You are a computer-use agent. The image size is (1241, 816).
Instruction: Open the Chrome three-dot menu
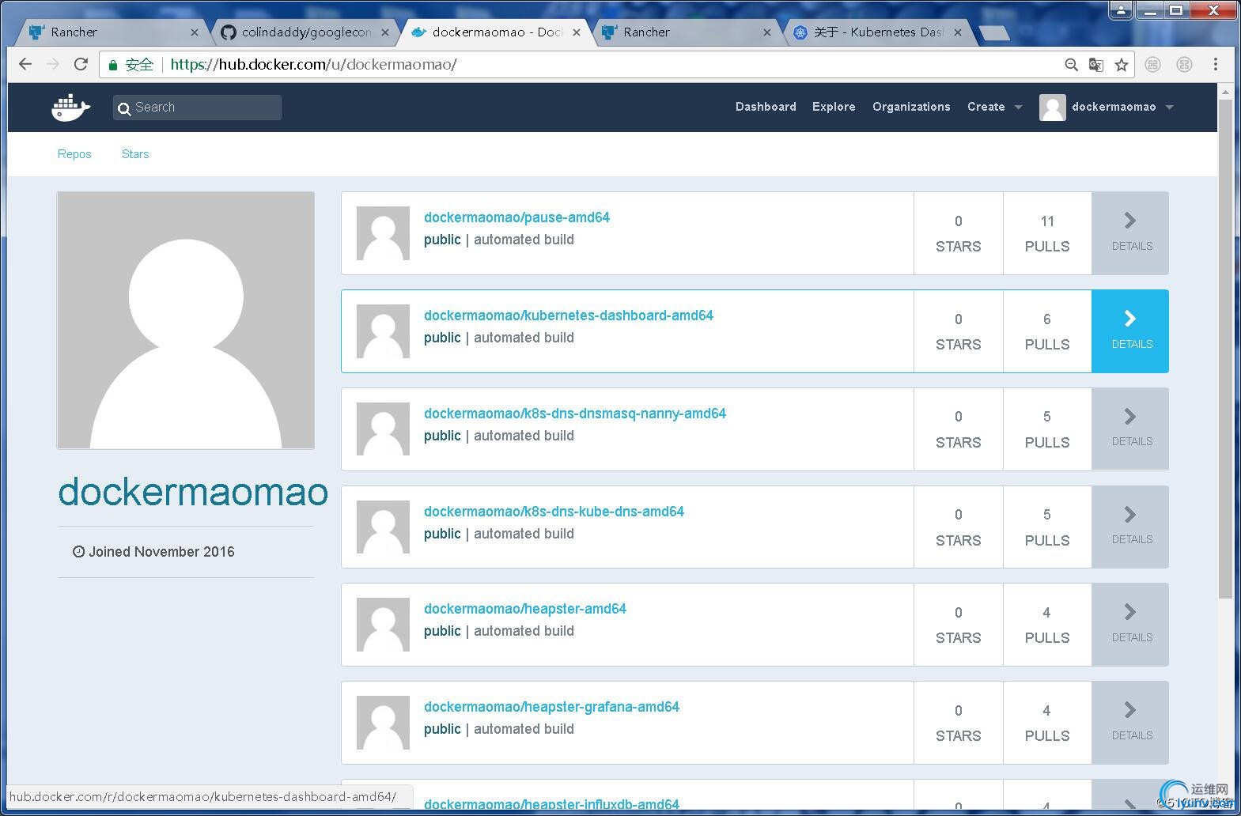1216,64
